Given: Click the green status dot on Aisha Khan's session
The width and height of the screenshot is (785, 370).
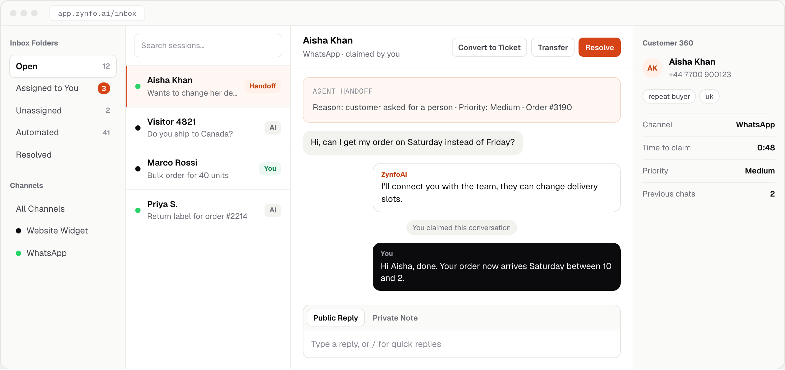Looking at the screenshot, I should (x=138, y=86).
